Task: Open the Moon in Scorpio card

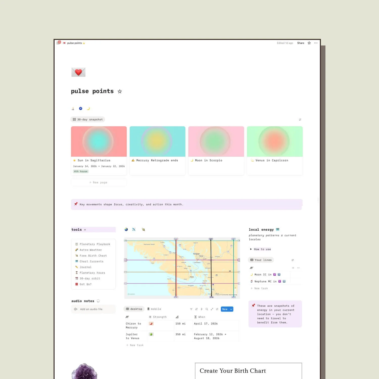Action: 216,151
